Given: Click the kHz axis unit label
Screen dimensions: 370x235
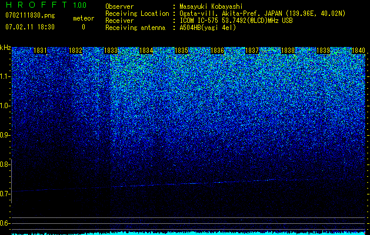Looking at the screenshot, I should click(5, 48).
